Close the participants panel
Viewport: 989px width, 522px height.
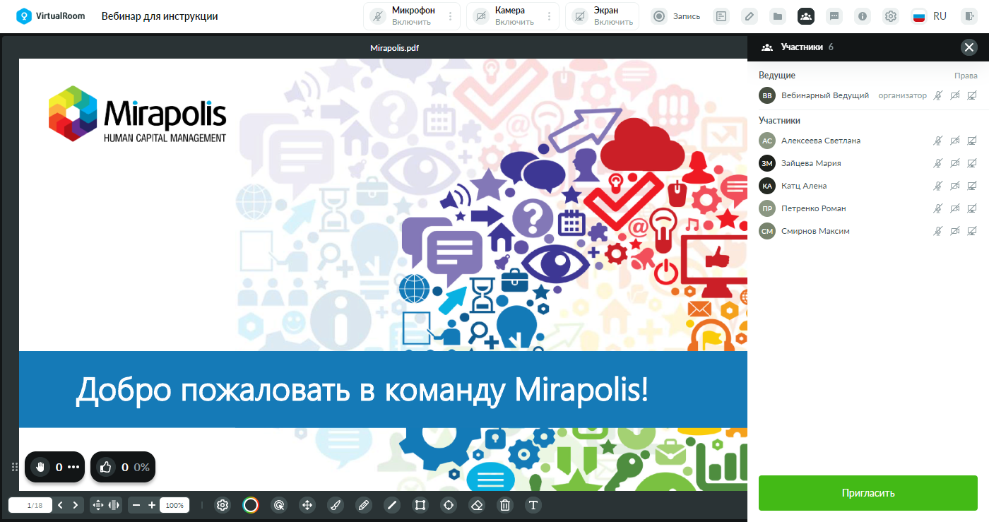click(x=969, y=47)
